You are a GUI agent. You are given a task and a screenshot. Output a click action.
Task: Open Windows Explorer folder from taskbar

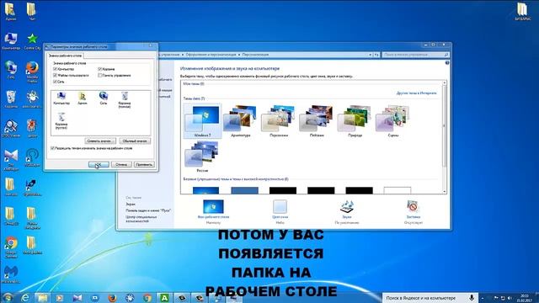(x=43, y=298)
